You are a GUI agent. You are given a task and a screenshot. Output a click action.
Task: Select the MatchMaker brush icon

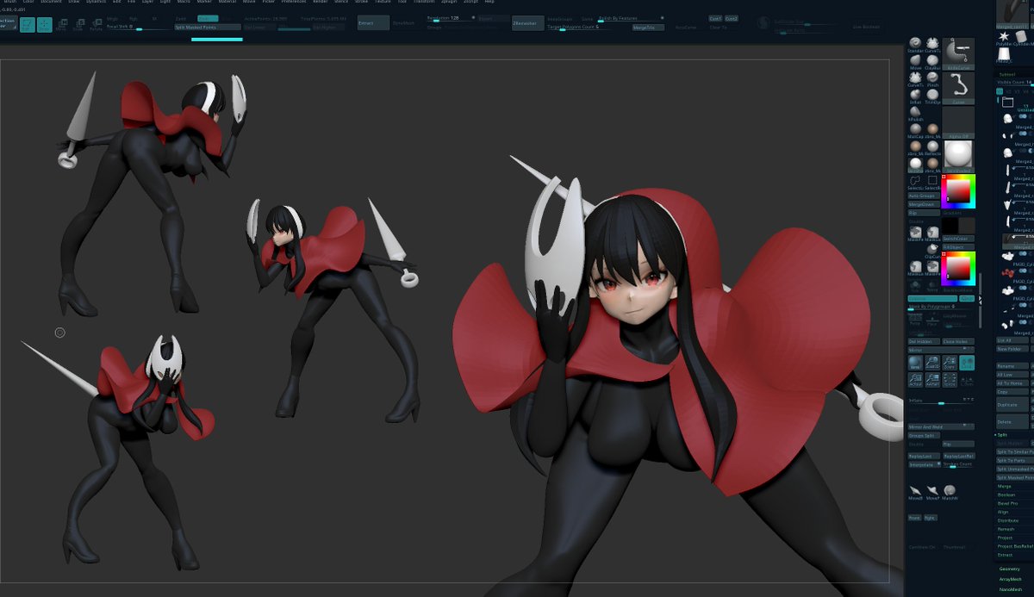pos(949,492)
